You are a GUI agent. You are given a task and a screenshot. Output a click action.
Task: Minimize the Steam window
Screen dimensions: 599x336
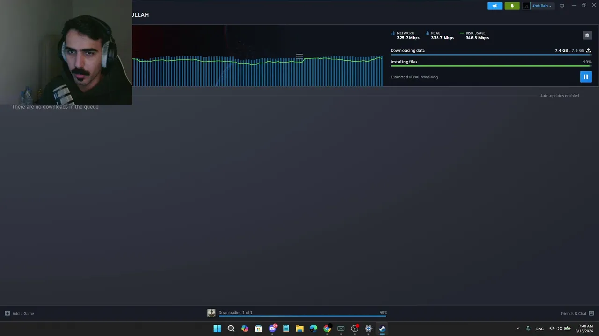click(x=574, y=6)
